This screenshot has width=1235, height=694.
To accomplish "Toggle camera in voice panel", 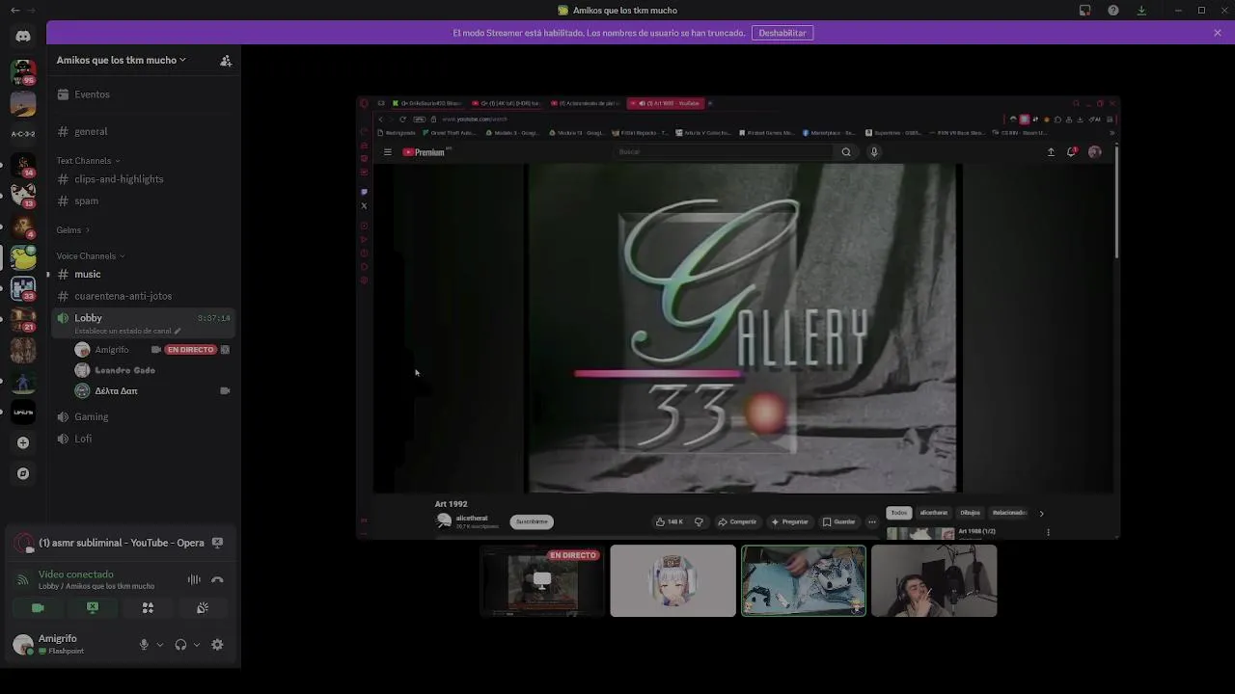I will point(38,608).
